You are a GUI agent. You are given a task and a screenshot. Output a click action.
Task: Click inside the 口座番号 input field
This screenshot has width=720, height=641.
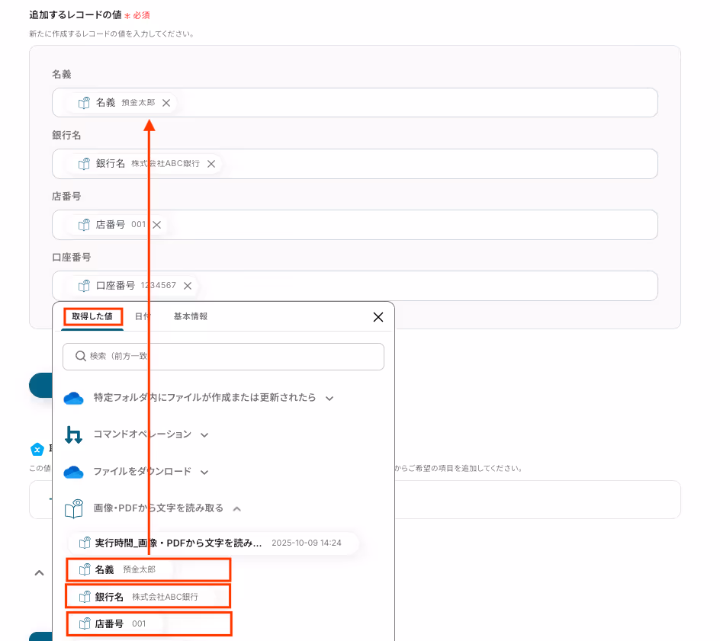(355, 286)
